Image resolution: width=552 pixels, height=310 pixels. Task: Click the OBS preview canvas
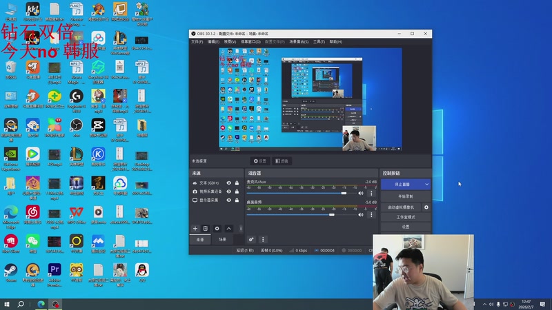pyautogui.click(x=310, y=99)
